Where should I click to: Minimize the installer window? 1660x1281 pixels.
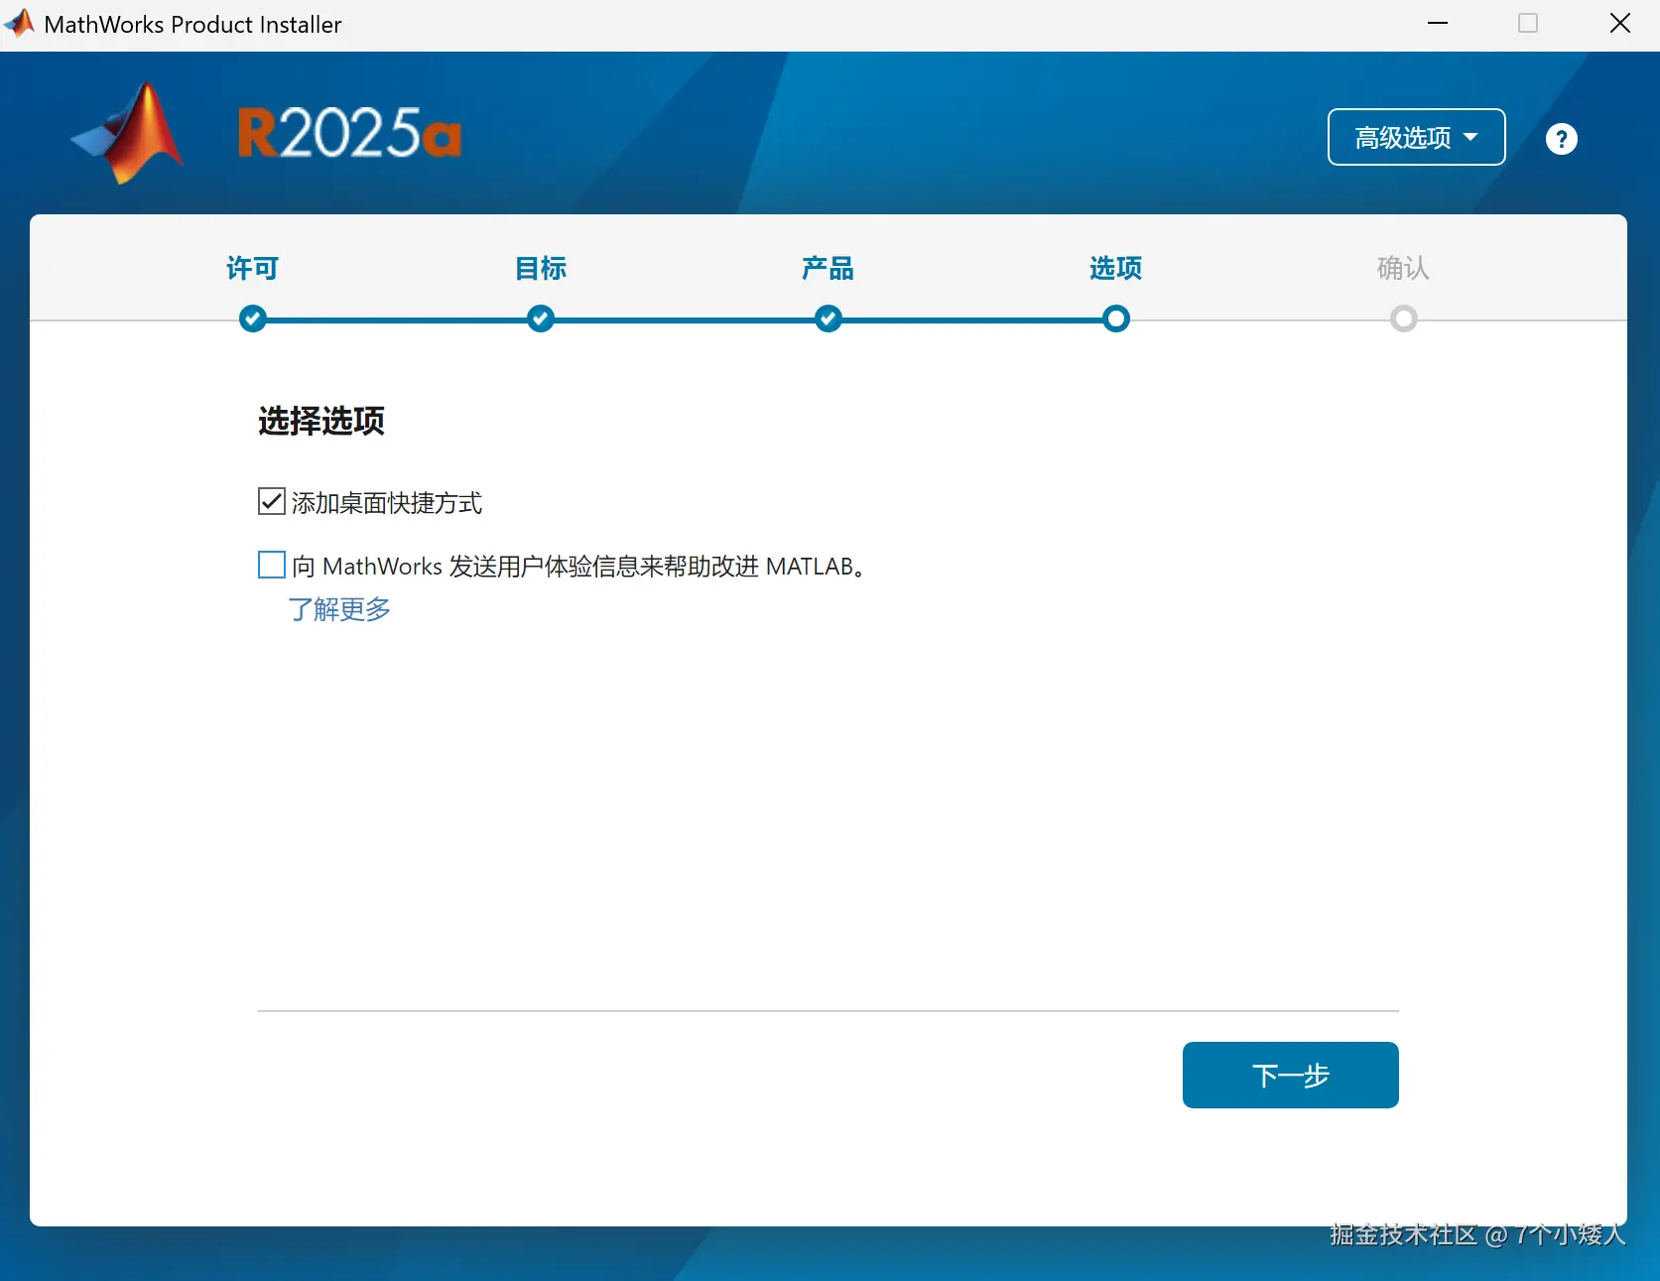click(1438, 23)
